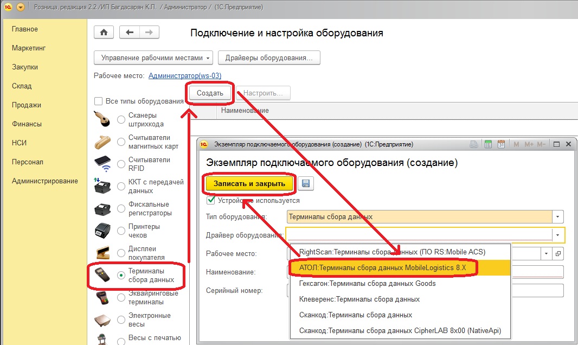
Task: Click the fiscal registrar printer icon
Action: (x=102, y=209)
